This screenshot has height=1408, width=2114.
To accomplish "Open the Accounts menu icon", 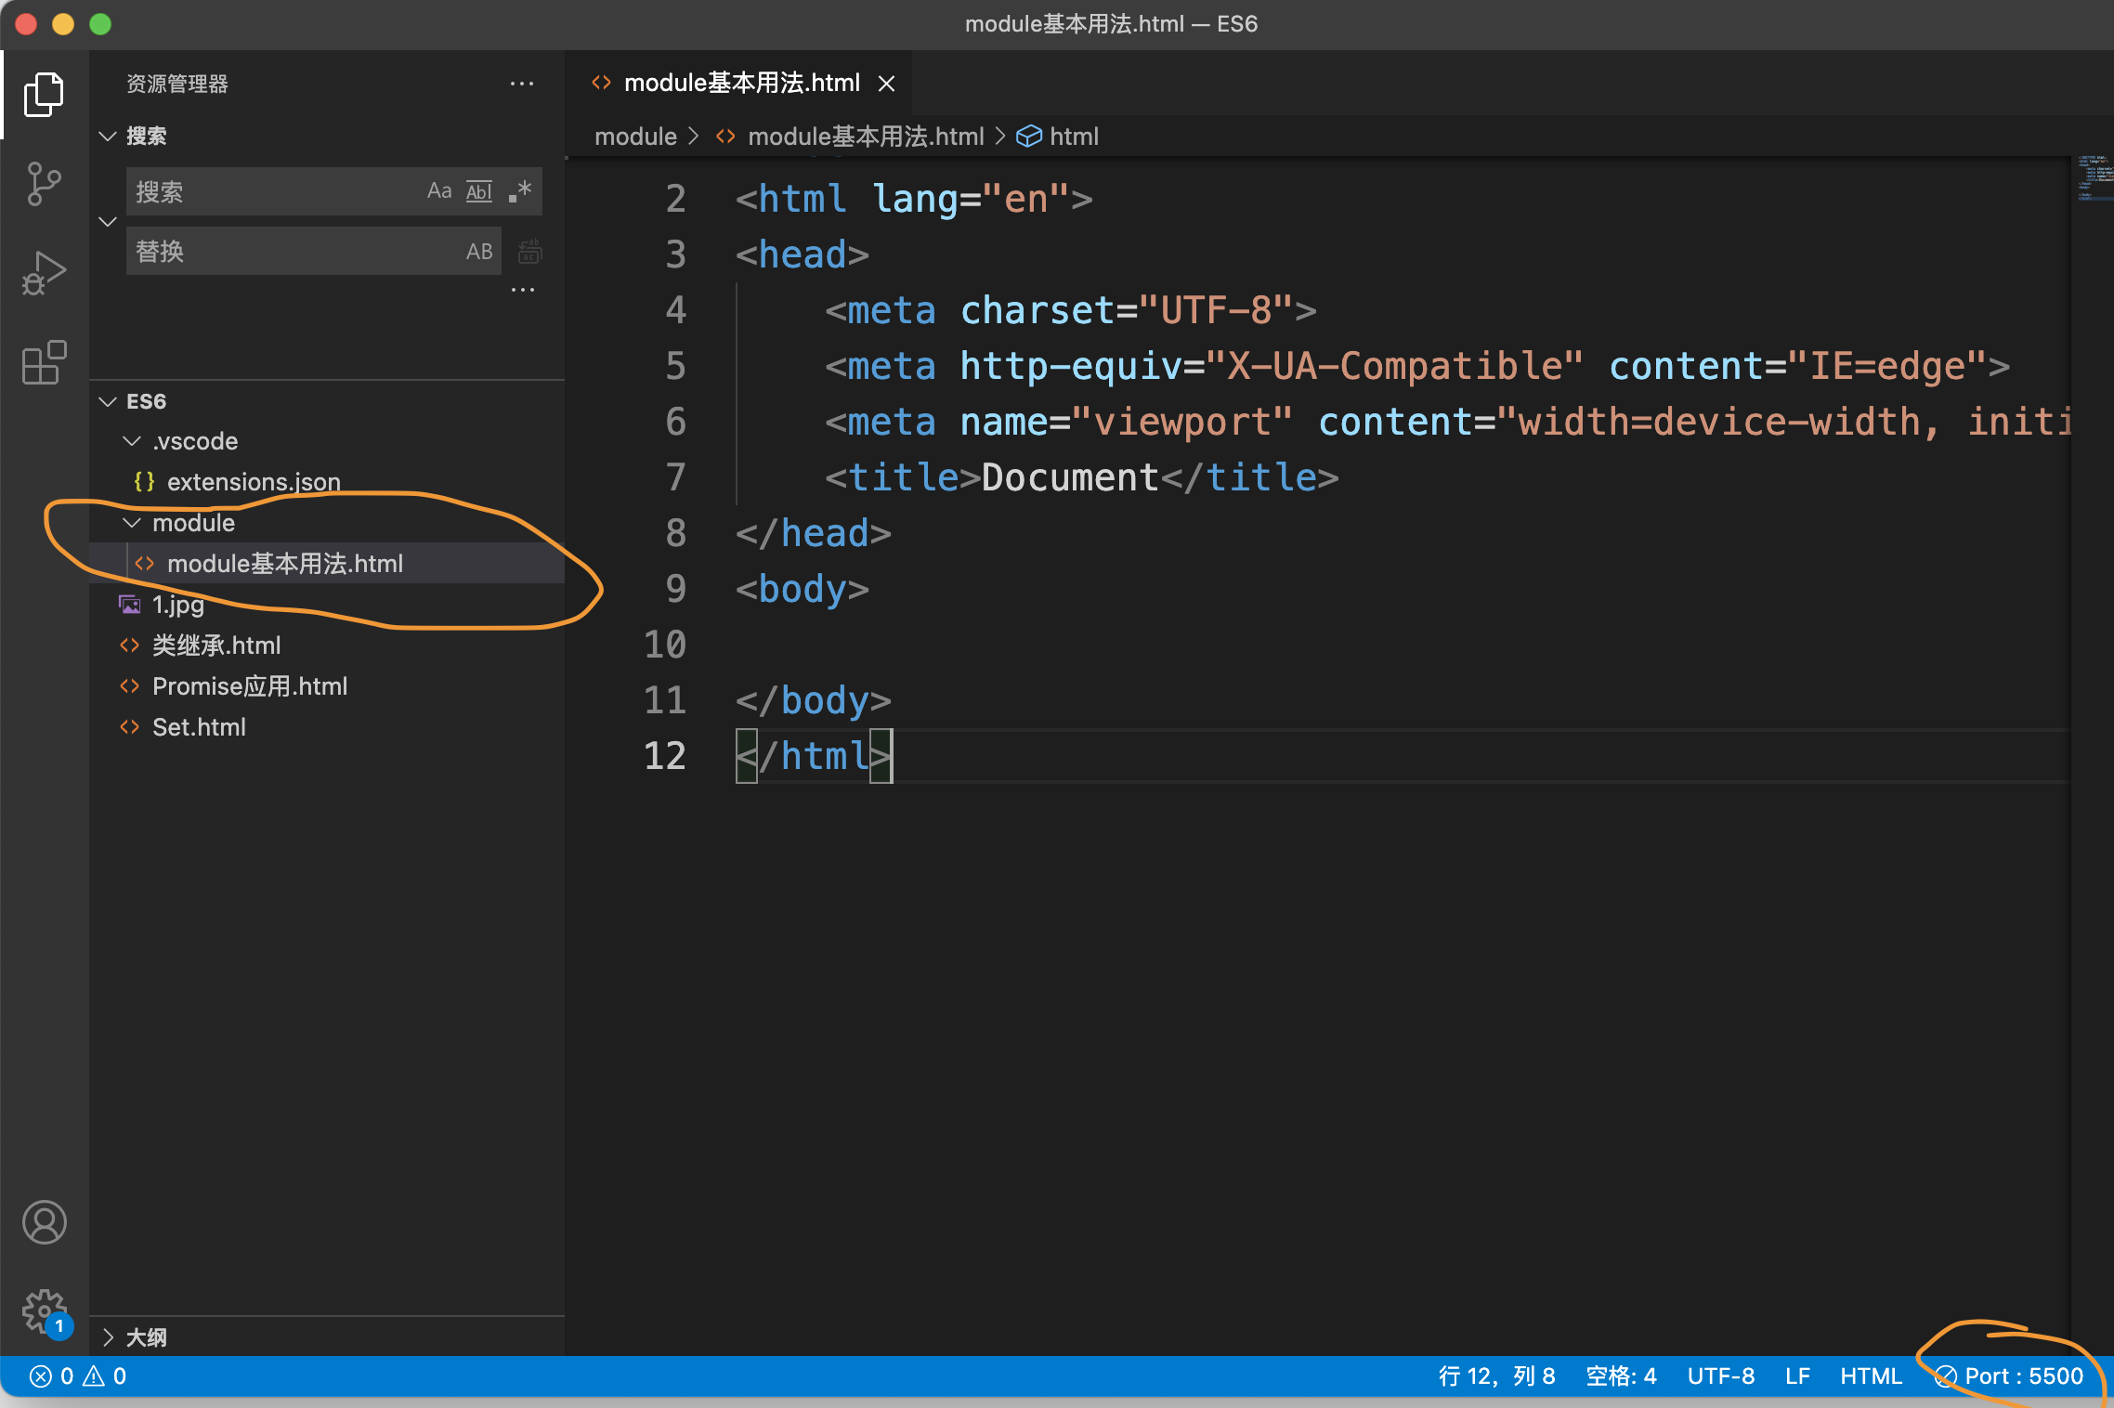I will tap(44, 1222).
